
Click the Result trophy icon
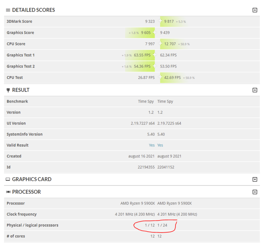[x=8, y=90]
